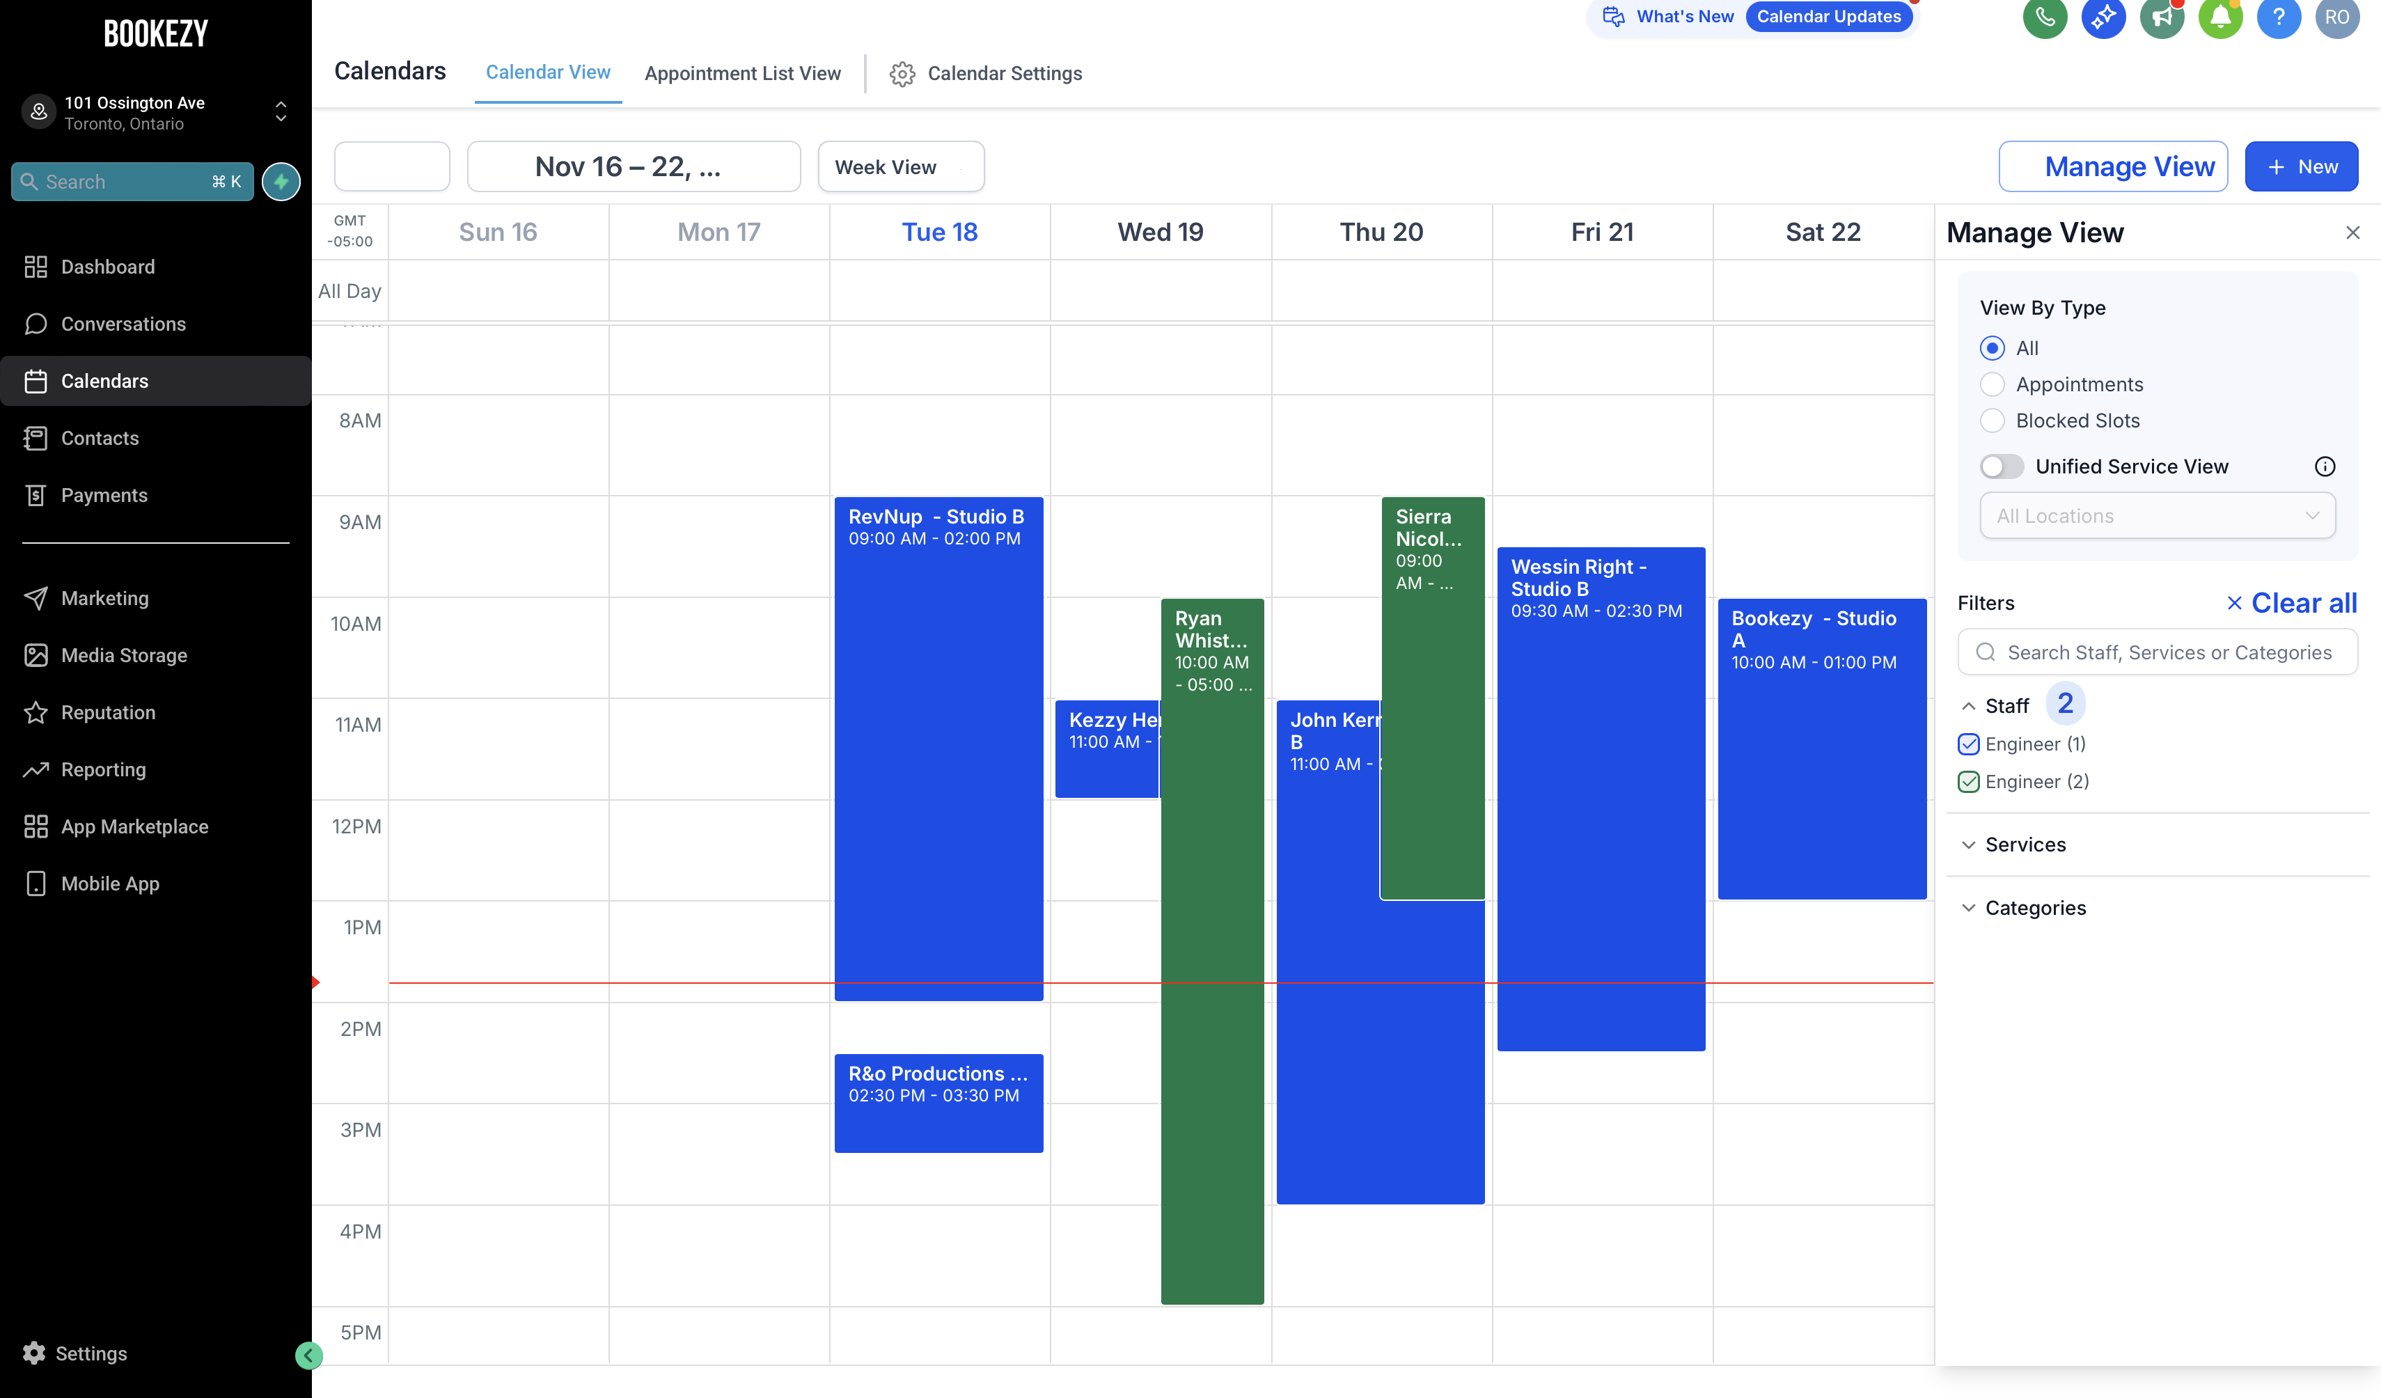Image resolution: width=2381 pixels, height=1398 pixels.
Task: Click the Search Staff, Services field
Action: click(2157, 653)
